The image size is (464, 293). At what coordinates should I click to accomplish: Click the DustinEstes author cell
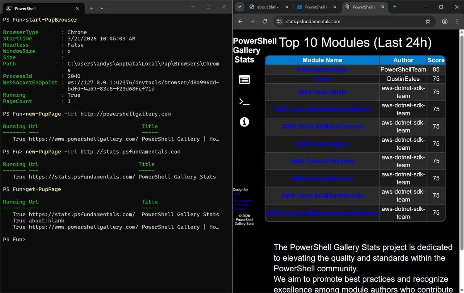coord(403,79)
